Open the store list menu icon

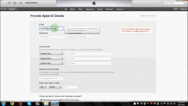click(x=176, y=9)
